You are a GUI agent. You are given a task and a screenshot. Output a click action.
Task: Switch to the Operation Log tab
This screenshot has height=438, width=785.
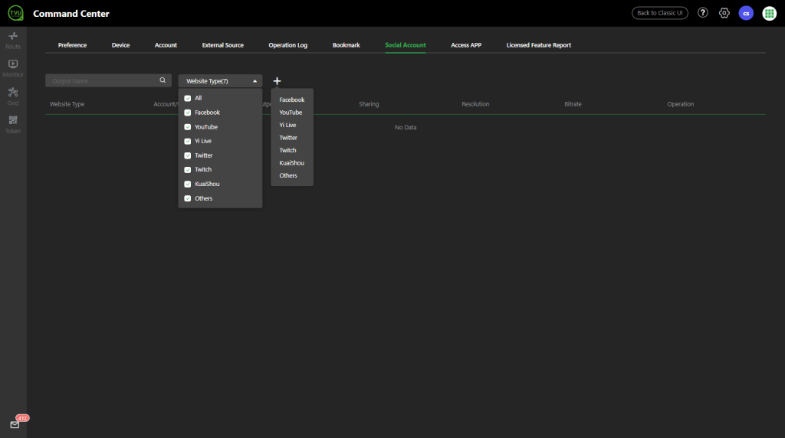(288, 45)
